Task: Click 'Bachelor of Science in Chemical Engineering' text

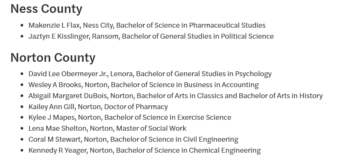Action: [x=188, y=150]
